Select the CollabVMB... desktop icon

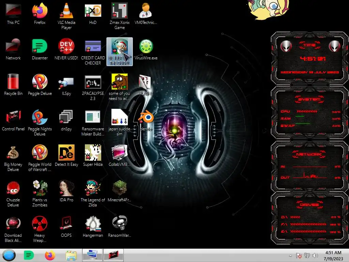pos(120,155)
